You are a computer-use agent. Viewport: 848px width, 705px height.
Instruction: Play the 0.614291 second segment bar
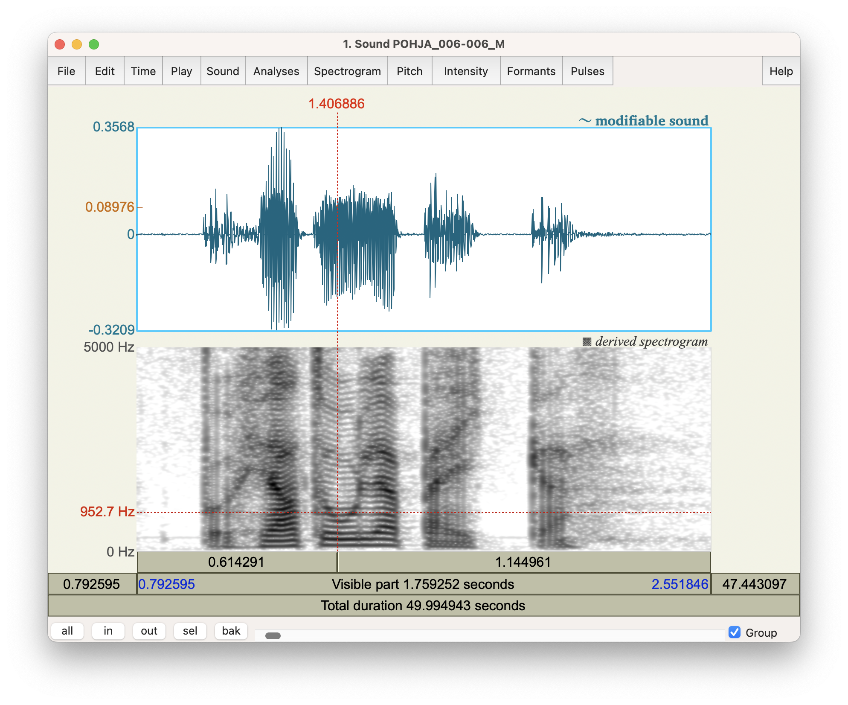tap(237, 562)
